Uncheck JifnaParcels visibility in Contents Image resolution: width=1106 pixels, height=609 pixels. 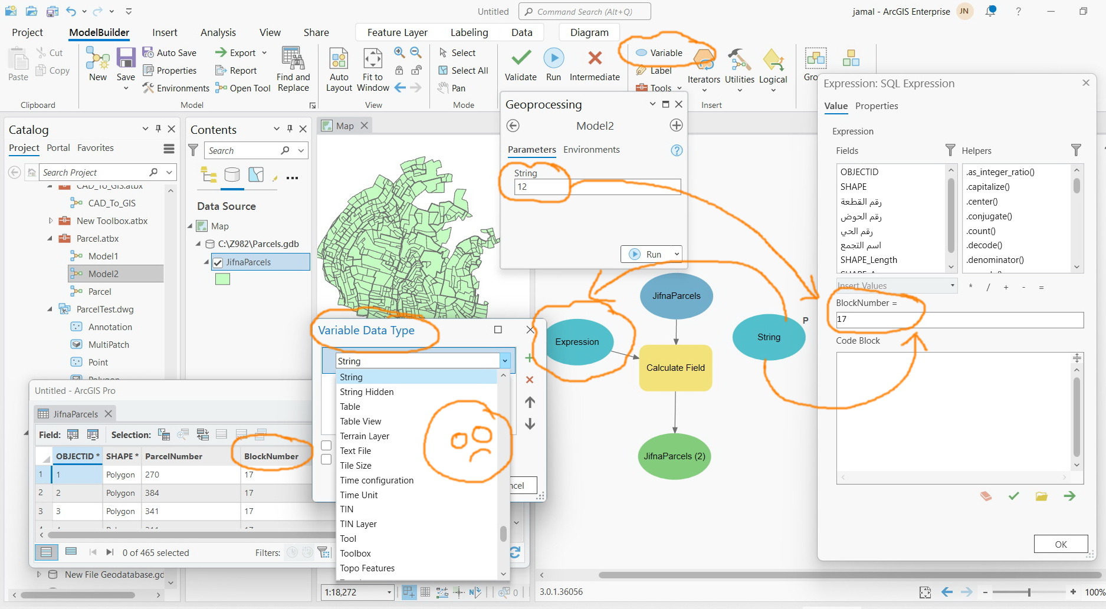[218, 262]
